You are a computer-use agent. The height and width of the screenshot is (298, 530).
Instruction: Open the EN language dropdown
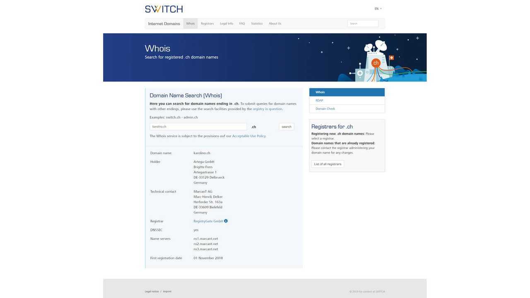[378, 9]
